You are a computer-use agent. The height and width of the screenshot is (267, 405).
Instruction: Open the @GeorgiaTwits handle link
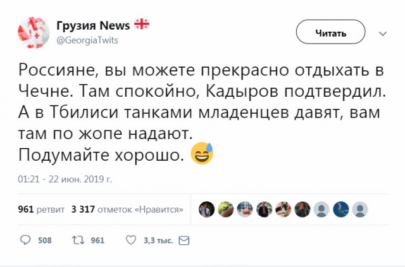click(87, 40)
